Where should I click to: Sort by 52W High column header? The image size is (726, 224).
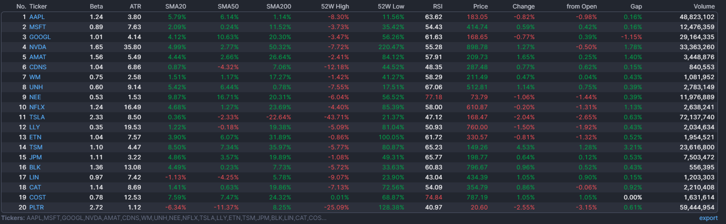(335, 7)
